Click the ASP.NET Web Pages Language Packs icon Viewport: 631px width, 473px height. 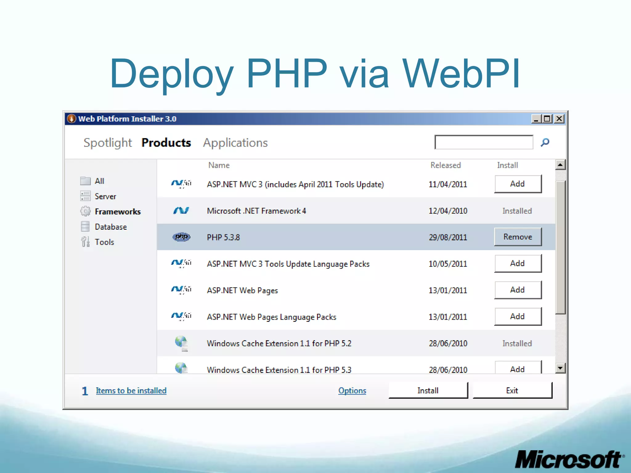(x=181, y=316)
